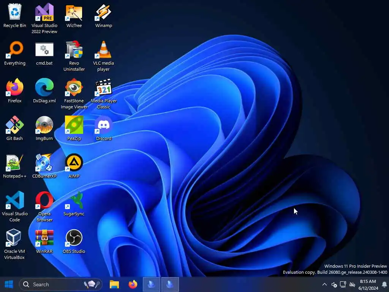
Task: Click the SugarSync desktop icon
Action: (74, 204)
